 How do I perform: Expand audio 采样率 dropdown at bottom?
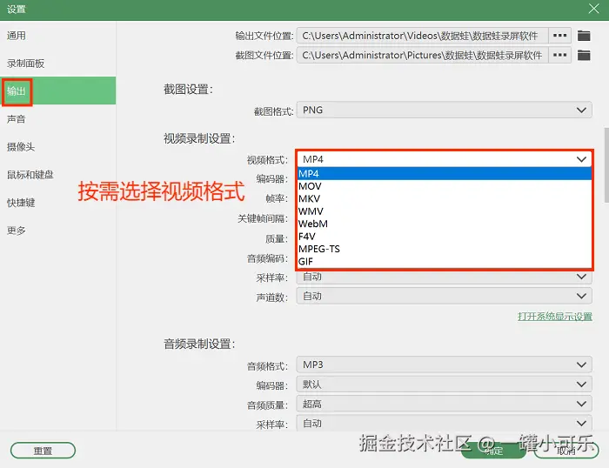click(x=444, y=423)
